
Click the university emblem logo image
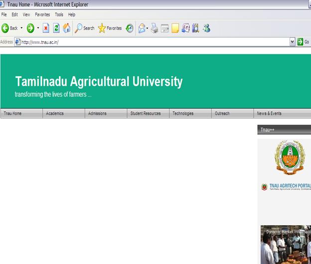[290, 158]
